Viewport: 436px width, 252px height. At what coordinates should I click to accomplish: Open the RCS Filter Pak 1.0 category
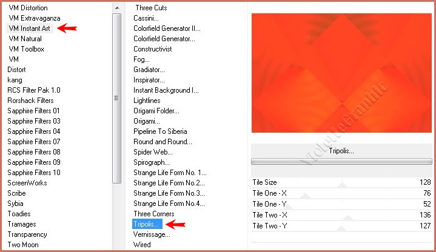tap(33, 90)
